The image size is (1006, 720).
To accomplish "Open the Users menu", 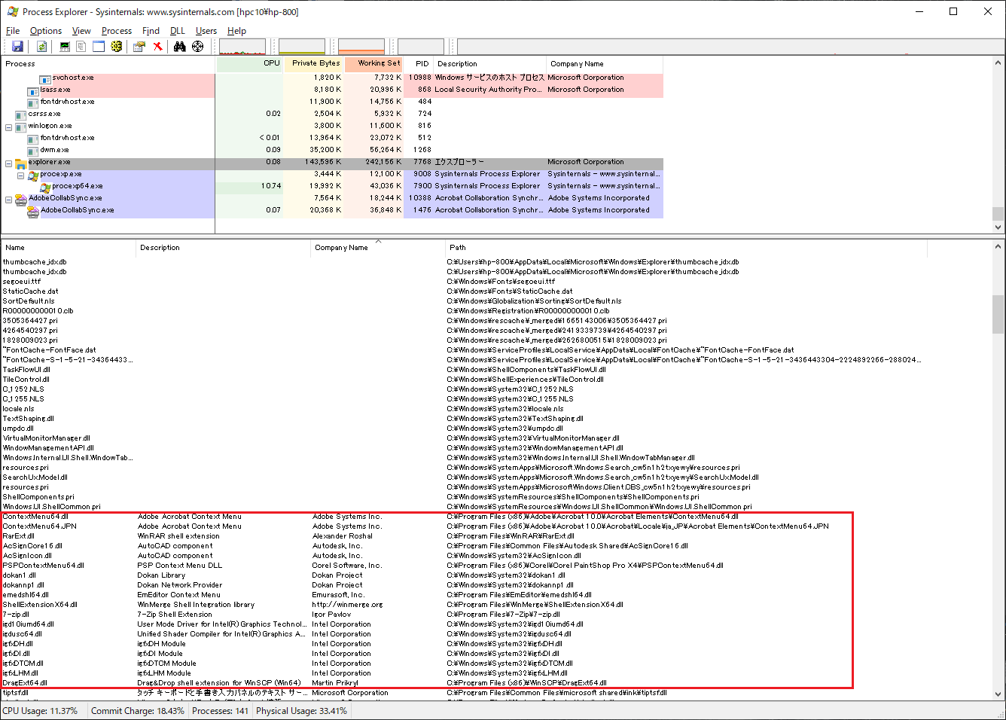I will point(206,31).
